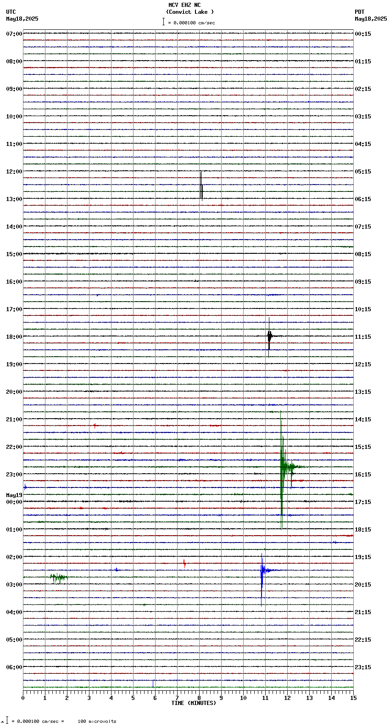Click the '16:00' UTC time label
Image resolution: width=390 pixels, height=727 pixels.
pyautogui.click(x=14, y=282)
